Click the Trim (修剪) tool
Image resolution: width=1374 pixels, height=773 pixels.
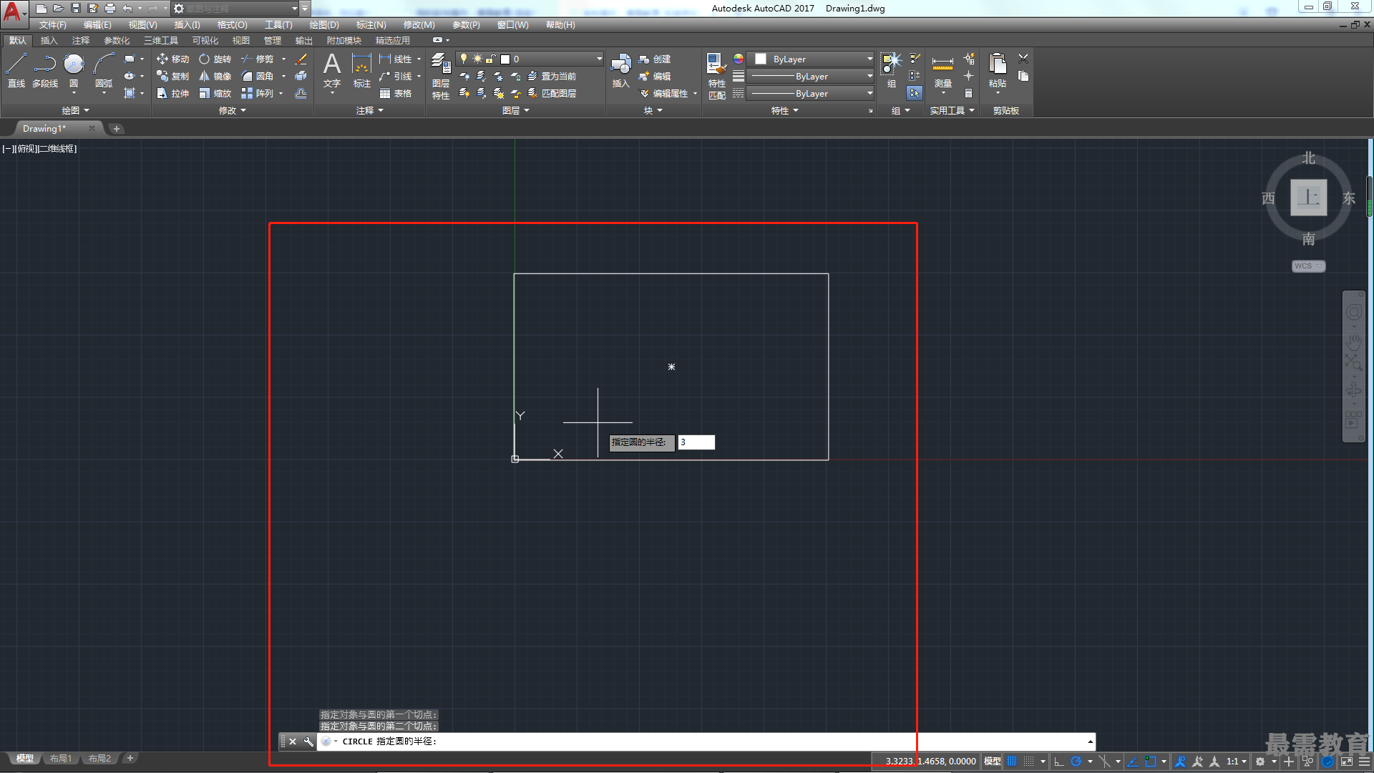(x=258, y=59)
